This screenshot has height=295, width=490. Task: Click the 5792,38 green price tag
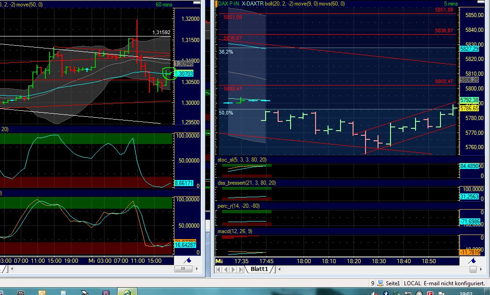[x=469, y=100]
